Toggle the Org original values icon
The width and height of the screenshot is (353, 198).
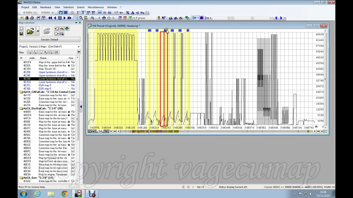pyautogui.click(x=142, y=13)
